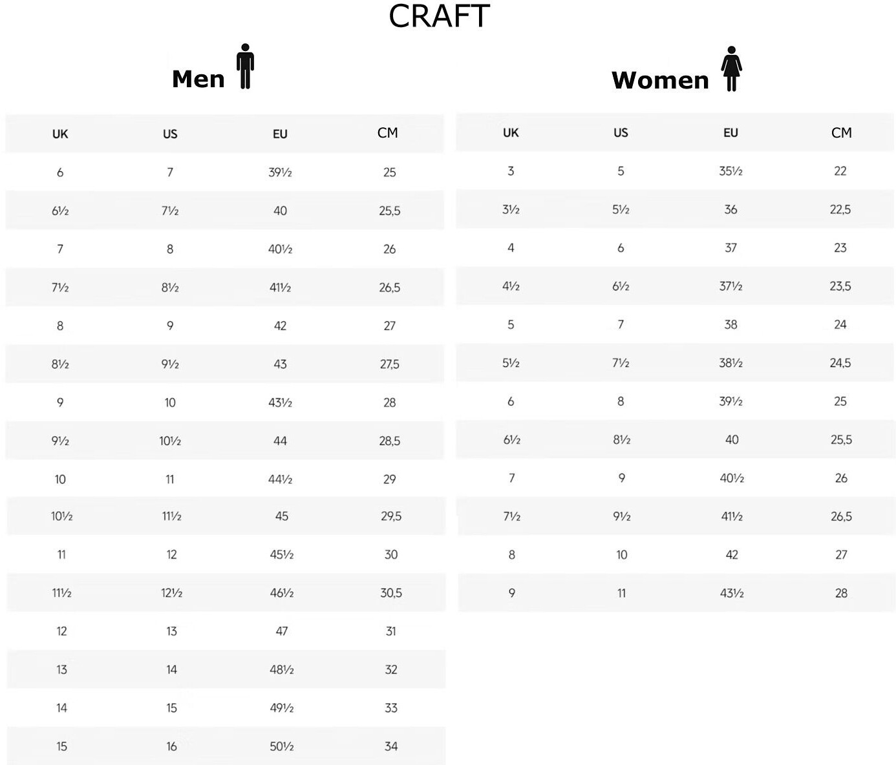Click the UK column header in Men's table
896x765 pixels.
pyautogui.click(x=60, y=134)
